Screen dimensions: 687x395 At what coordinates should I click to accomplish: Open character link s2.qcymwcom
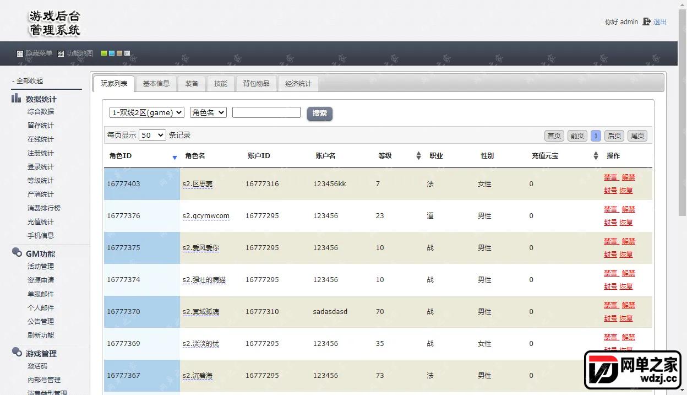206,216
